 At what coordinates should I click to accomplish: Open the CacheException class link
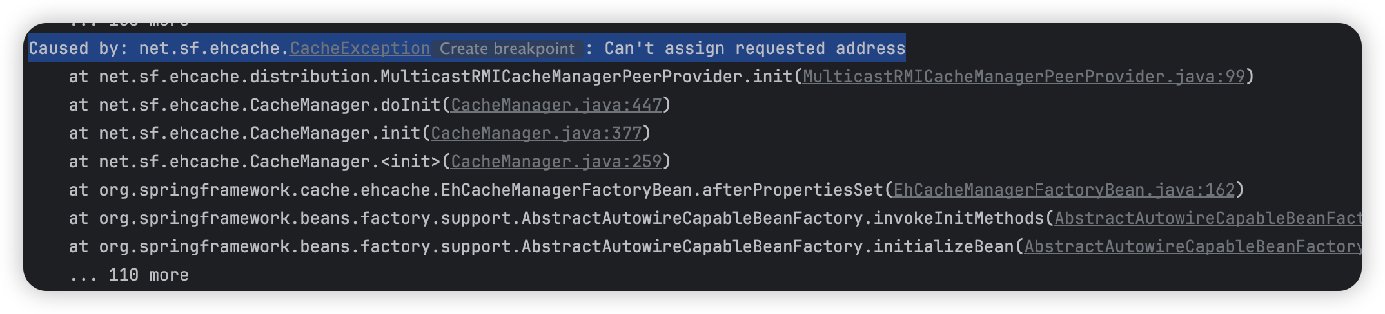(360, 48)
